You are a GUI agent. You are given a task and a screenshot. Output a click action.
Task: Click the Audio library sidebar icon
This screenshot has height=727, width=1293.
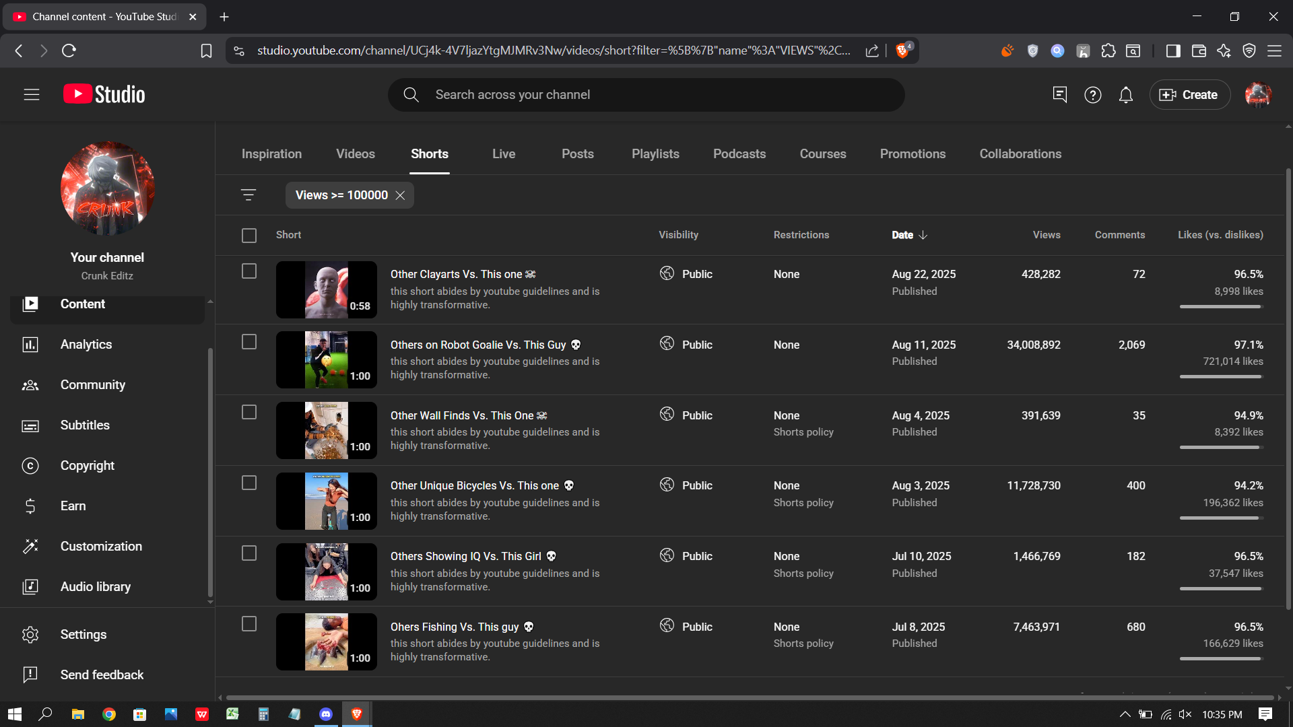click(x=30, y=587)
